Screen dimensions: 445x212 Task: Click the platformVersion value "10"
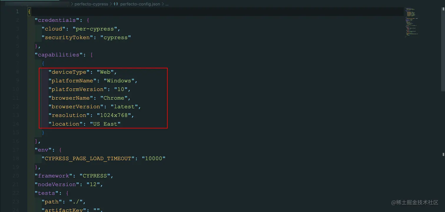pyautogui.click(x=121, y=89)
